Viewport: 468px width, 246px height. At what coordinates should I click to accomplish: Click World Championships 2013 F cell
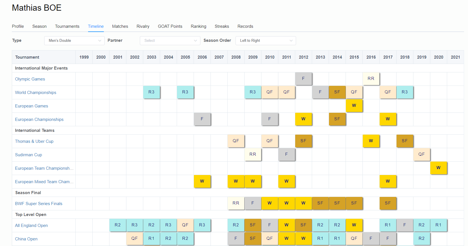[320, 92]
